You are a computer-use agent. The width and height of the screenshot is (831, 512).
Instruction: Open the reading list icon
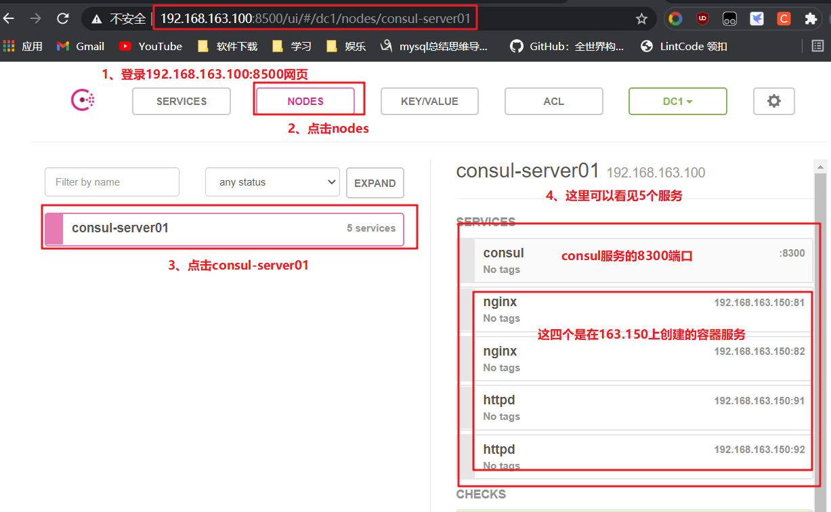coord(817,46)
